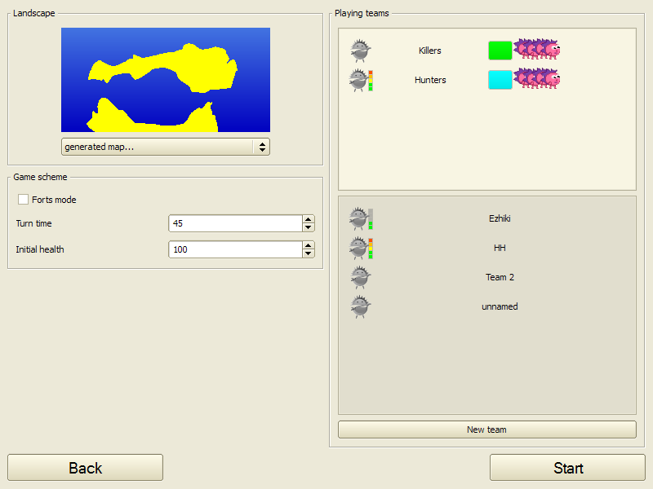Click the New team button

[486, 430]
